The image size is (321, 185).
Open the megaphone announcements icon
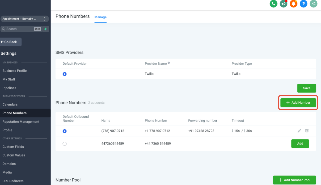click(284, 4)
